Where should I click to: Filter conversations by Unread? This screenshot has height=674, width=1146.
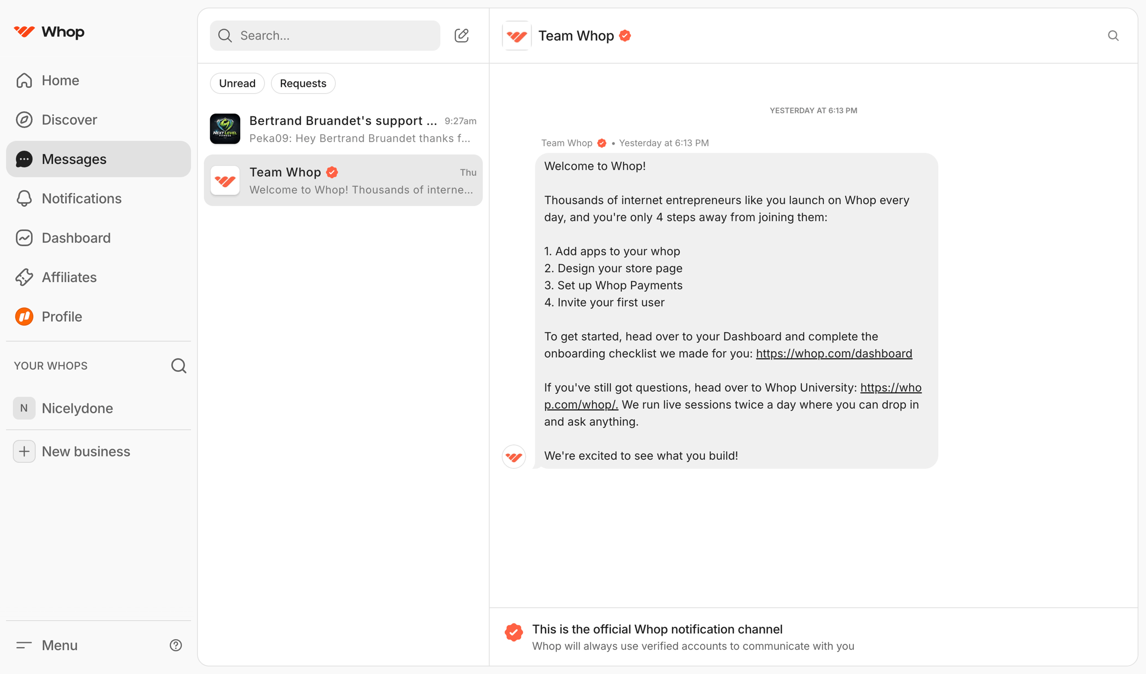237,83
